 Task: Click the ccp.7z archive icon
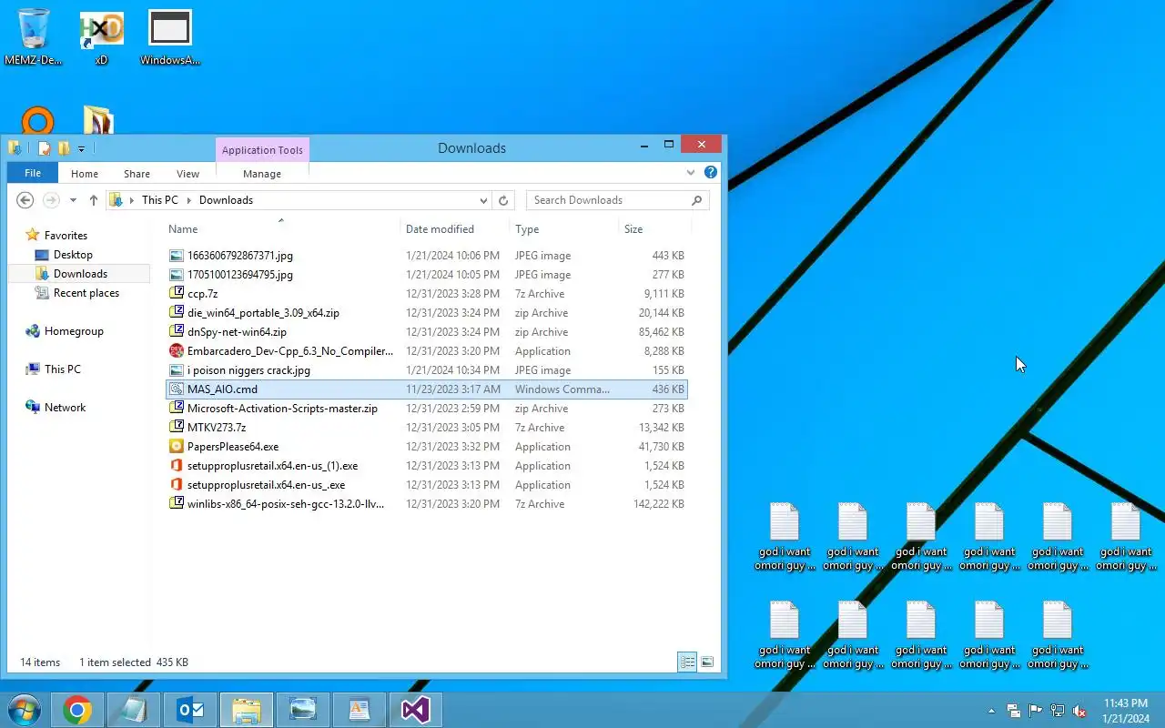coord(177,294)
